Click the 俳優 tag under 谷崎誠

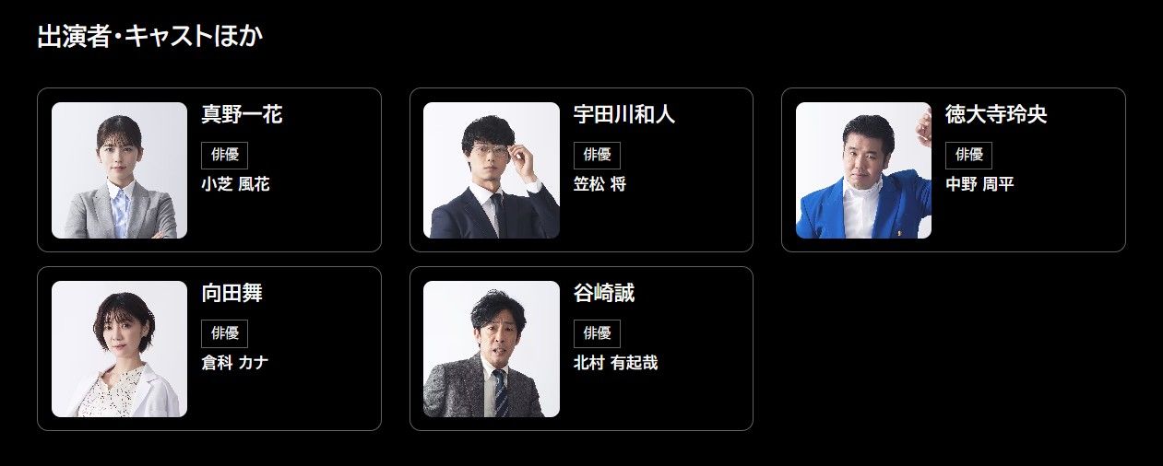point(597,333)
